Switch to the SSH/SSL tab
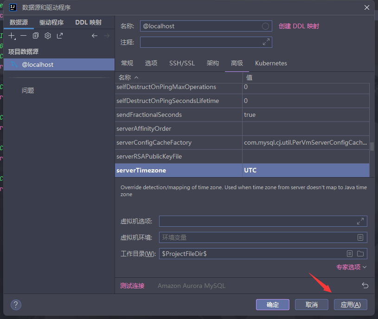This screenshot has width=378, height=319. coord(182,63)
